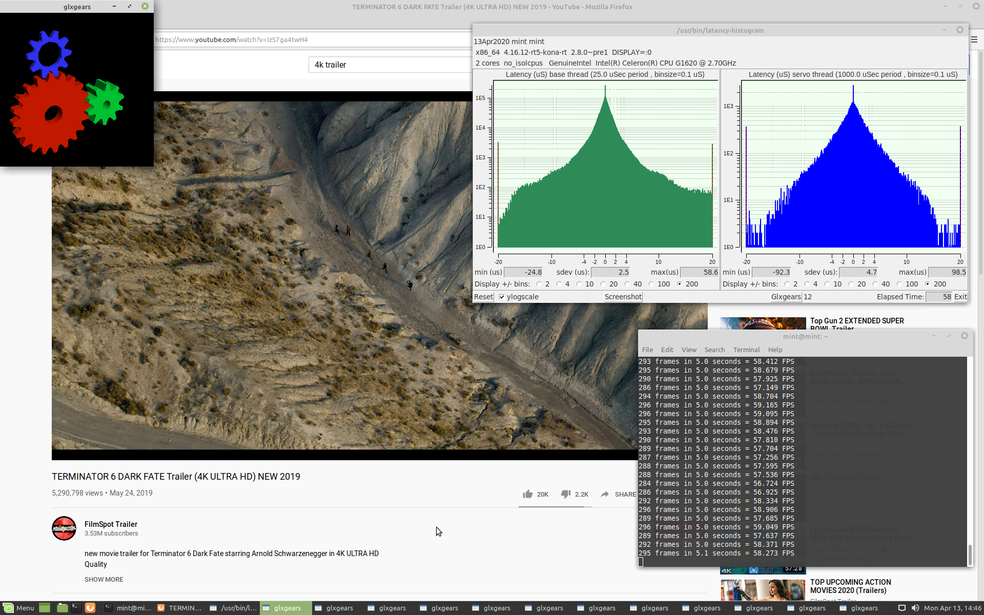The image size is (984, 615).
Task: Minimize the latency-histogram window
Action: 944,30
